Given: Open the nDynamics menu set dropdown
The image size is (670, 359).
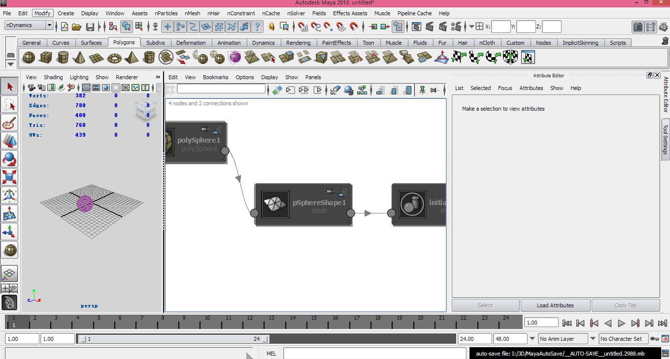Looking at the screenshot, I should 29,25.
